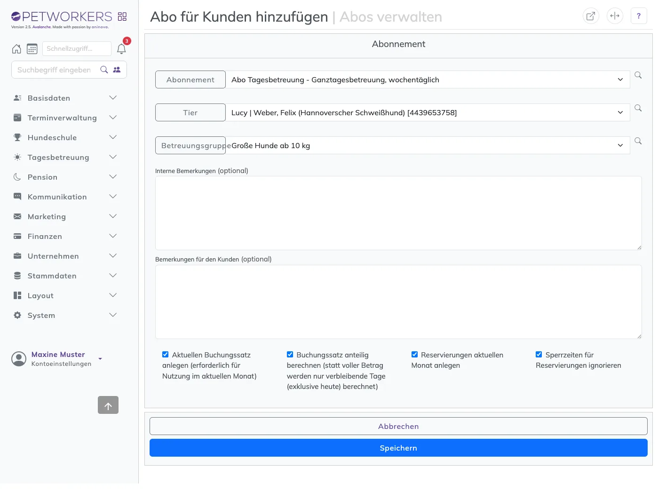
Task: Expand Terminverwaltung chevron
Action: 113,118
